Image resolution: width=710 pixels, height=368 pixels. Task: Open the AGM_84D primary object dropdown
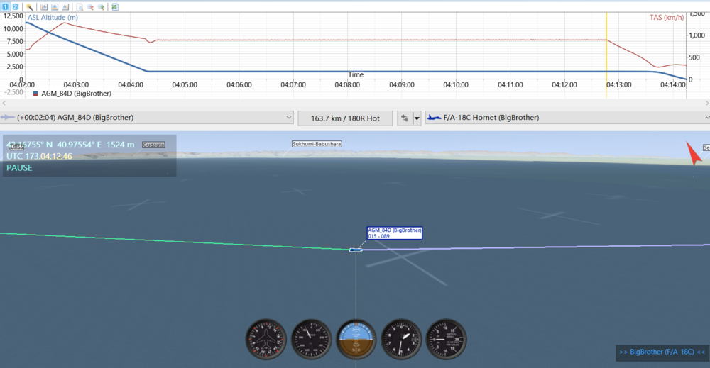(x=288, y=118)
